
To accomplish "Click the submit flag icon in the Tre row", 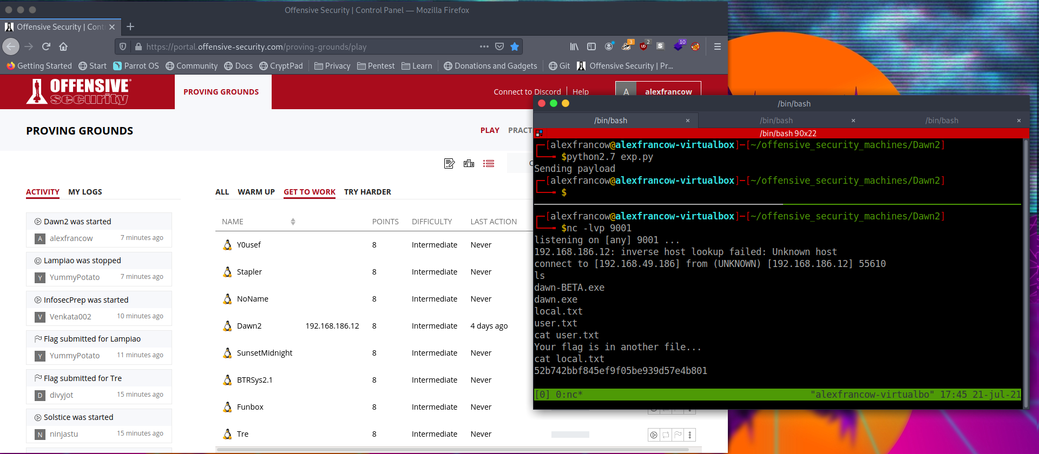I will point(678,435).
